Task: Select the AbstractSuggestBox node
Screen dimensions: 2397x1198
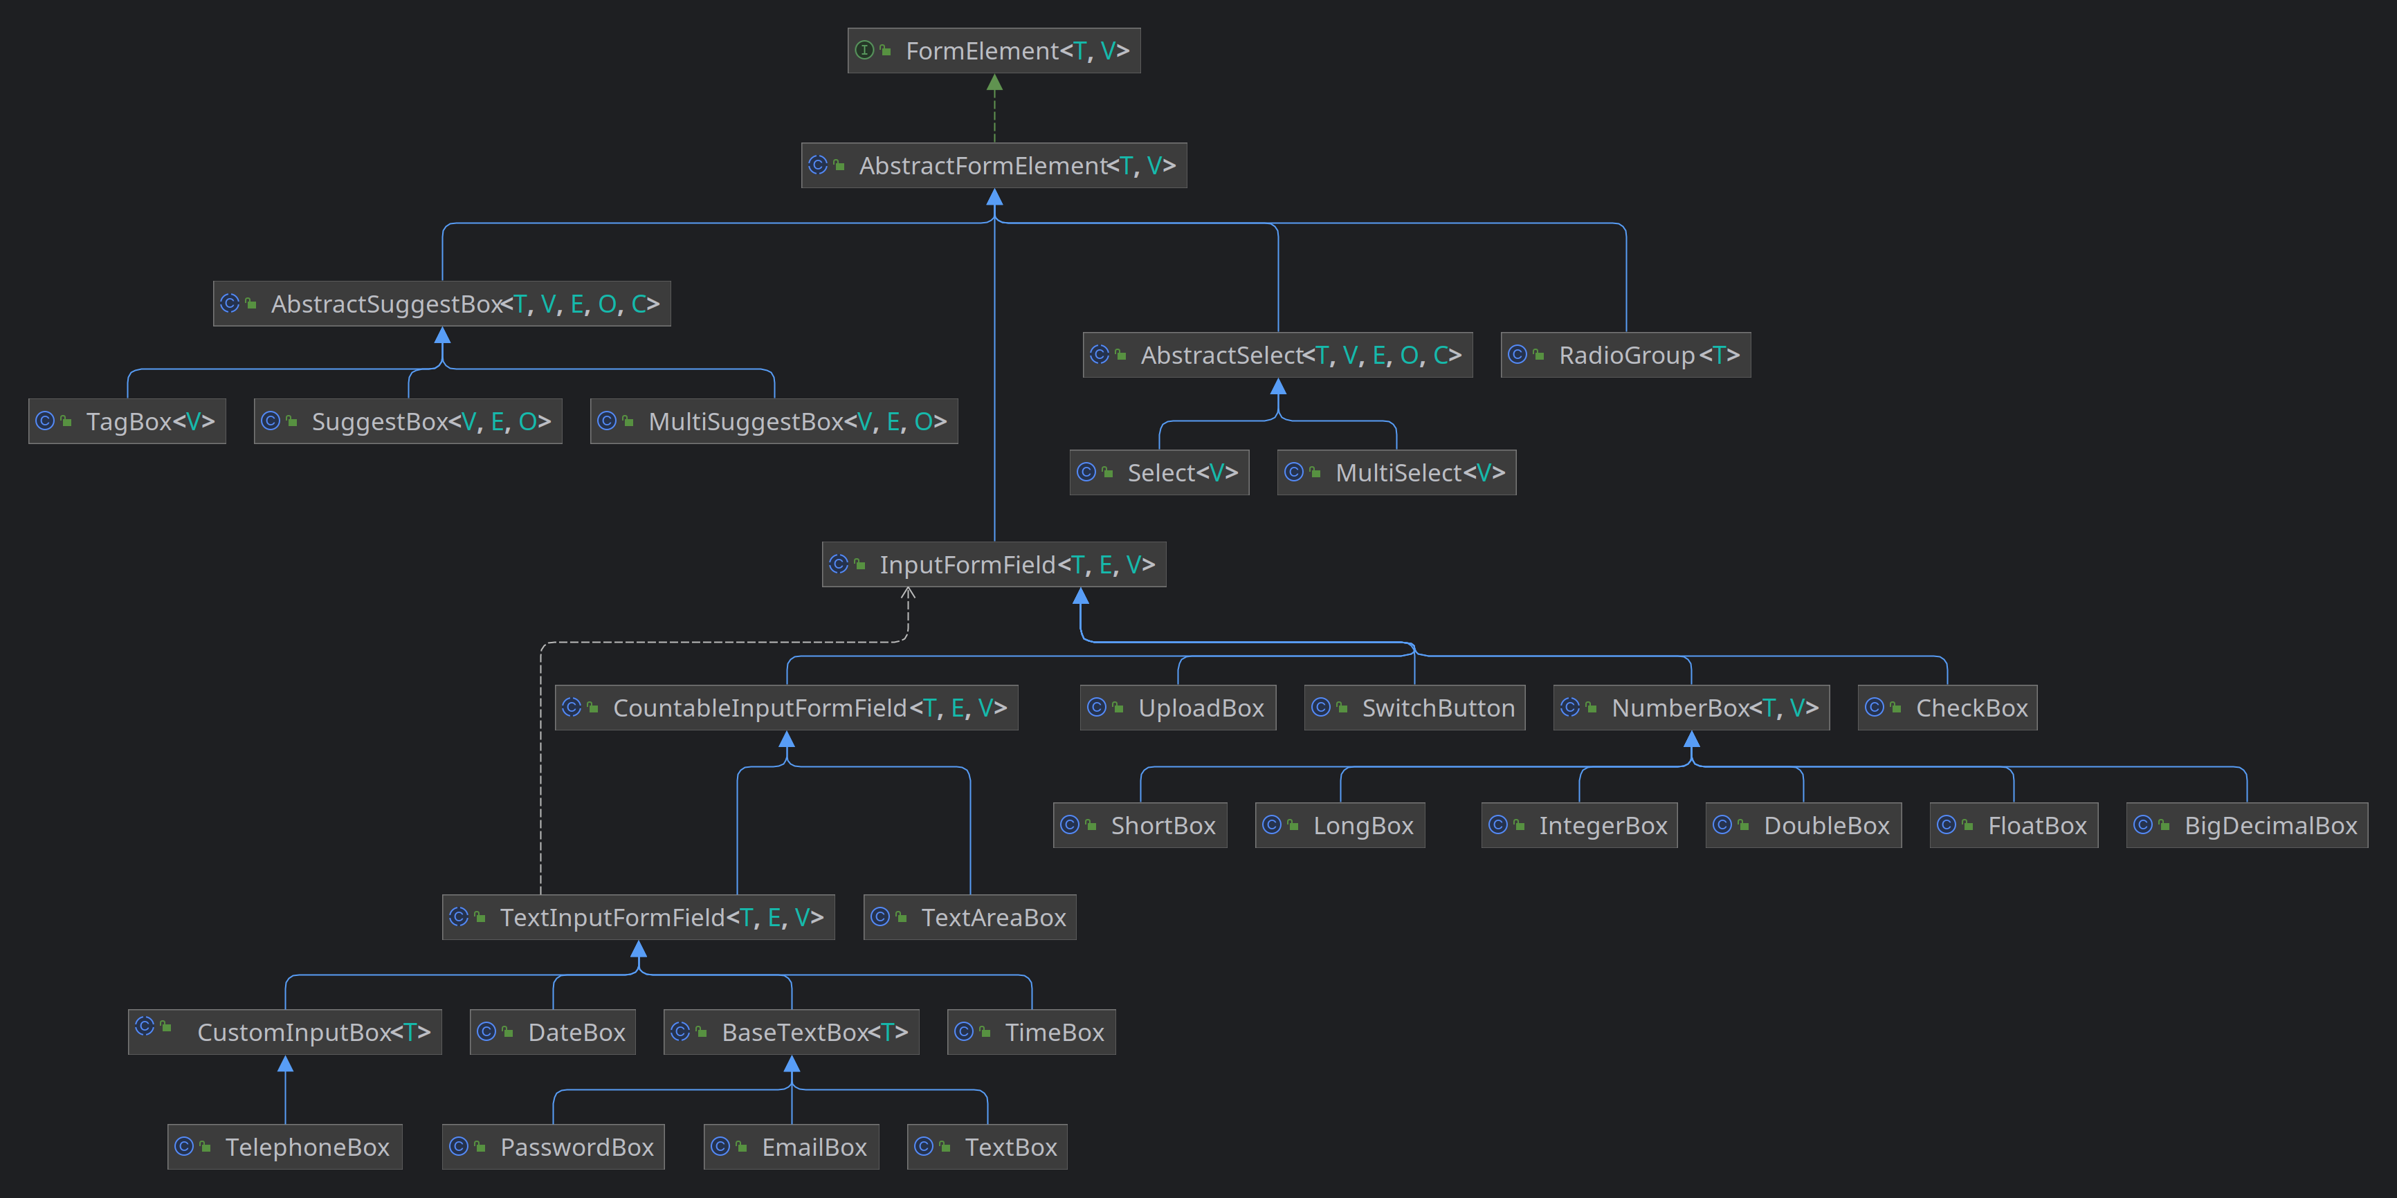Action: coord(441,303)
